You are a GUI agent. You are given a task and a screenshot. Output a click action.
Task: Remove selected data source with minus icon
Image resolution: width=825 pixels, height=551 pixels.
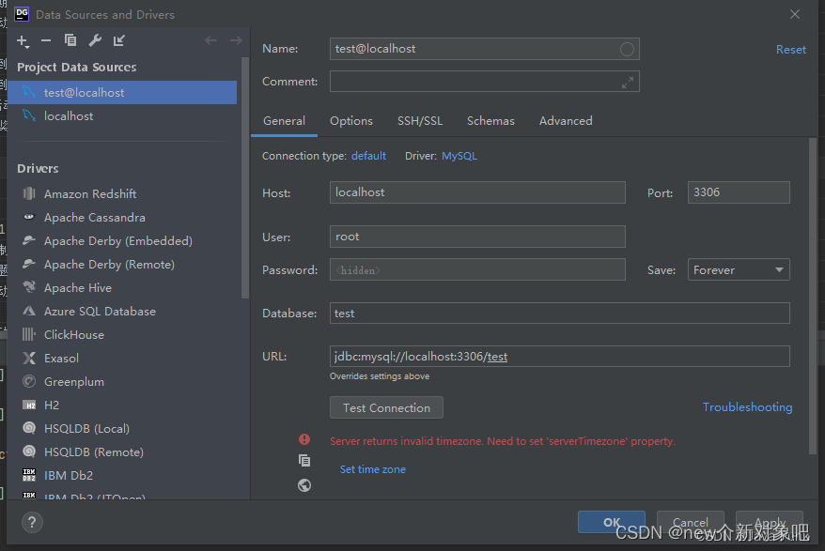(46, 40)
